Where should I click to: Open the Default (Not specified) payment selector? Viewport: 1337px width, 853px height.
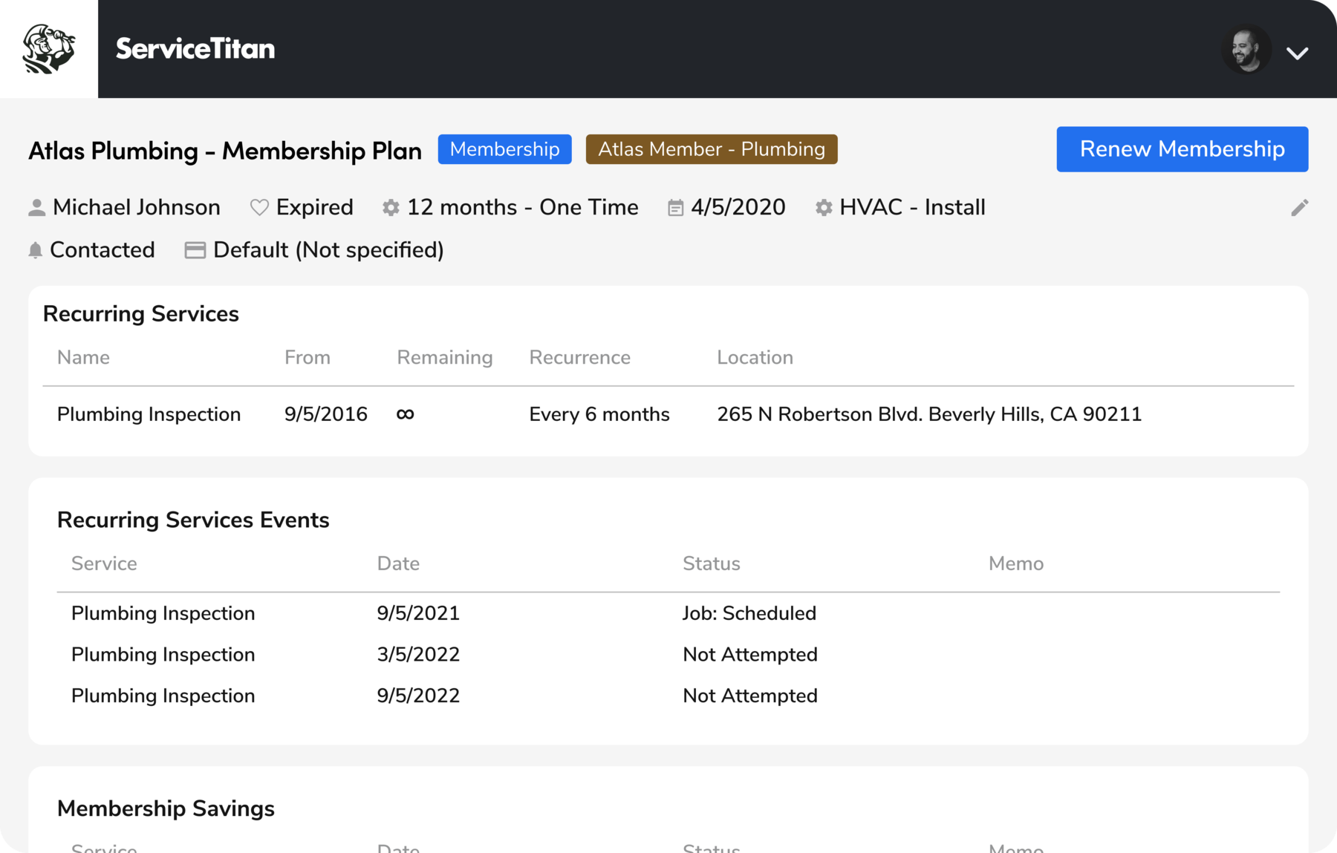(328, 249)
